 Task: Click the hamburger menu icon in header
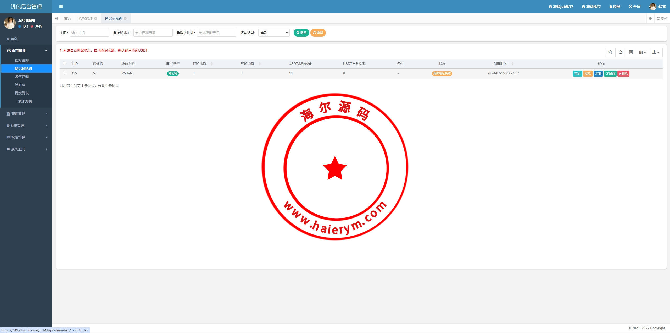(x=61, y=6)
